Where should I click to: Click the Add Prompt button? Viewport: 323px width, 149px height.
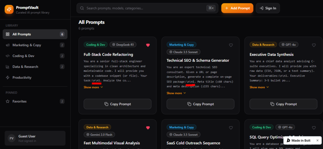(x=237, y=8)
